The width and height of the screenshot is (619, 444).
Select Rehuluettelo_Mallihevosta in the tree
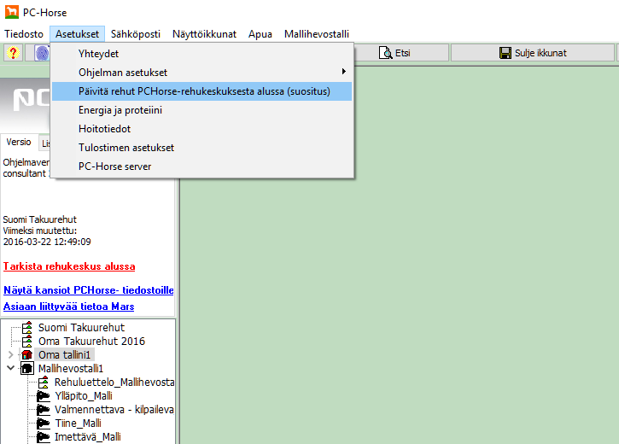tap(114, 382)
